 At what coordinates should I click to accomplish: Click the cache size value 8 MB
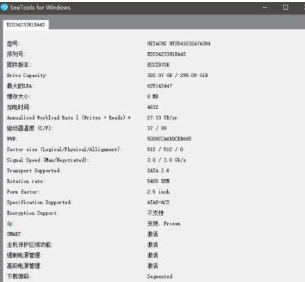click(152, 97)
